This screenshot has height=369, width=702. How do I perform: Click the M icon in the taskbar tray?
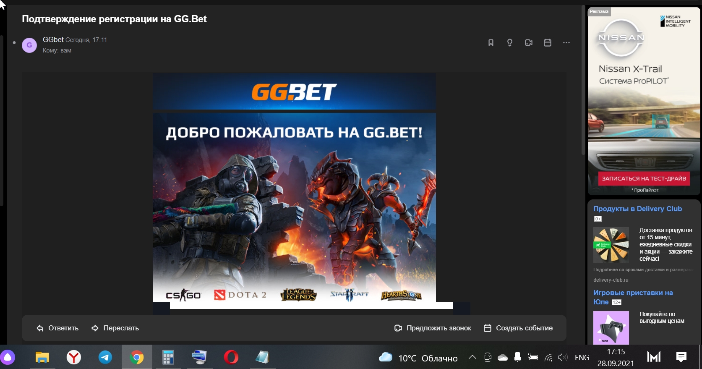(654, 357)
